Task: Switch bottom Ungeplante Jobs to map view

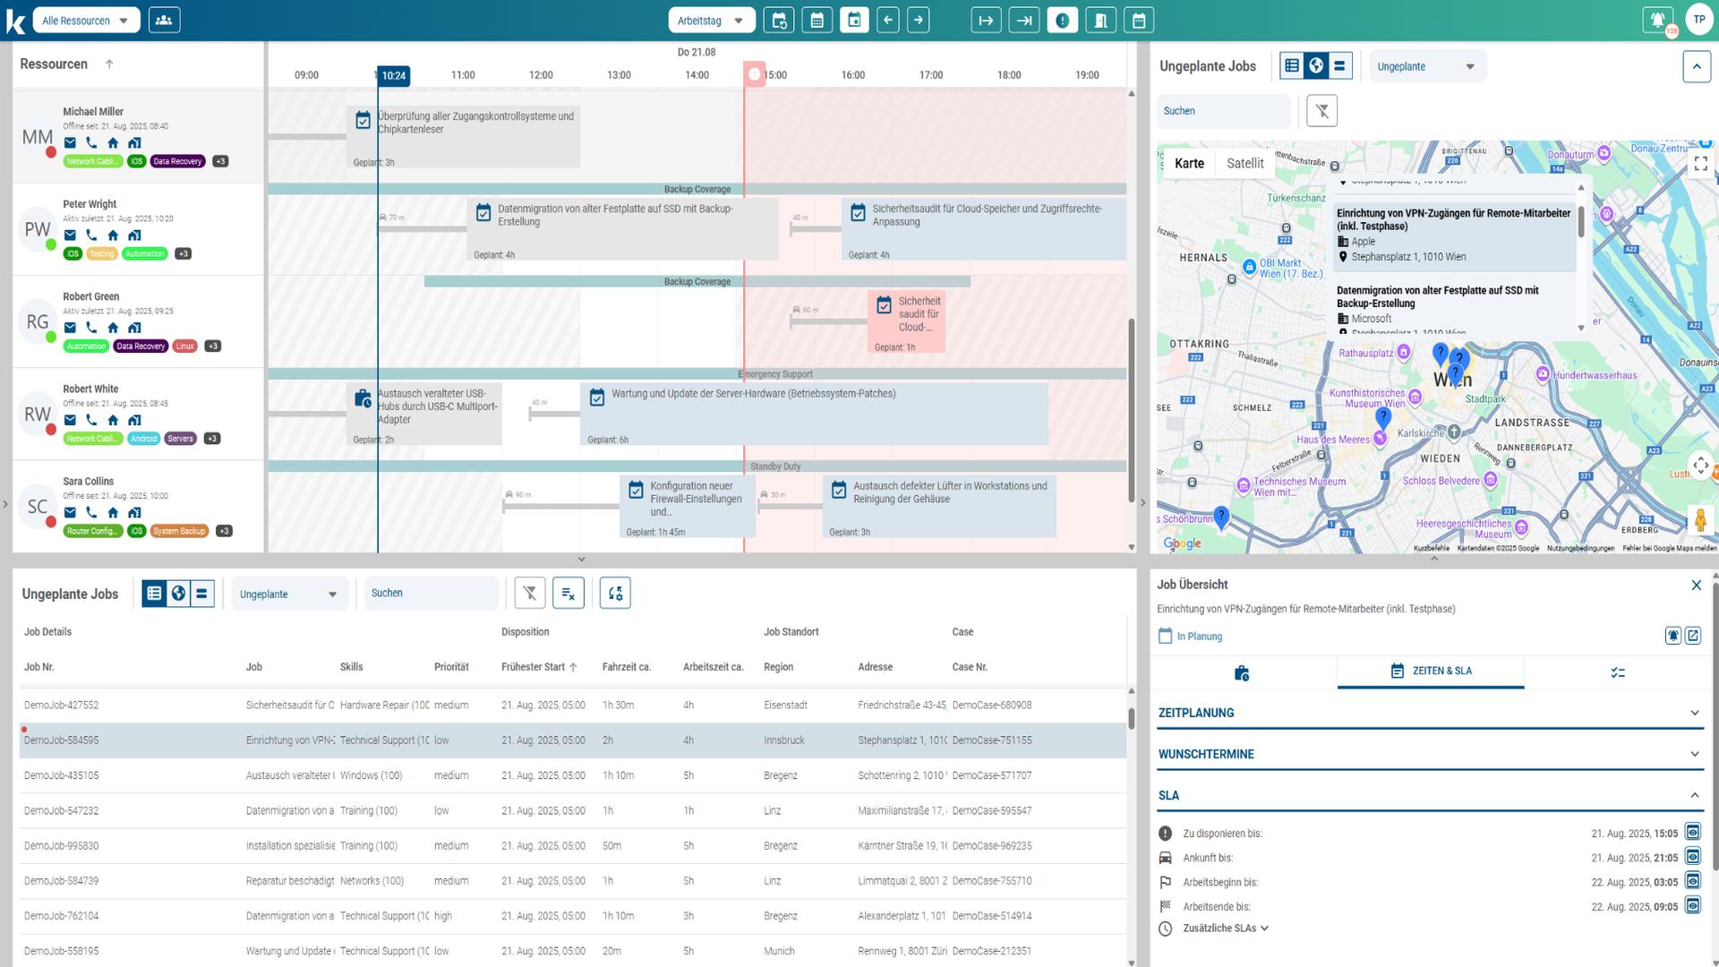Action: [178, 593]
